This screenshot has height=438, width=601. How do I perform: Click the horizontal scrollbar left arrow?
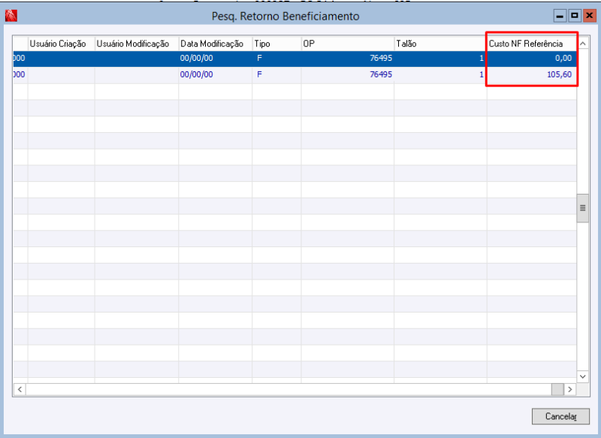(x=20, y=390)
